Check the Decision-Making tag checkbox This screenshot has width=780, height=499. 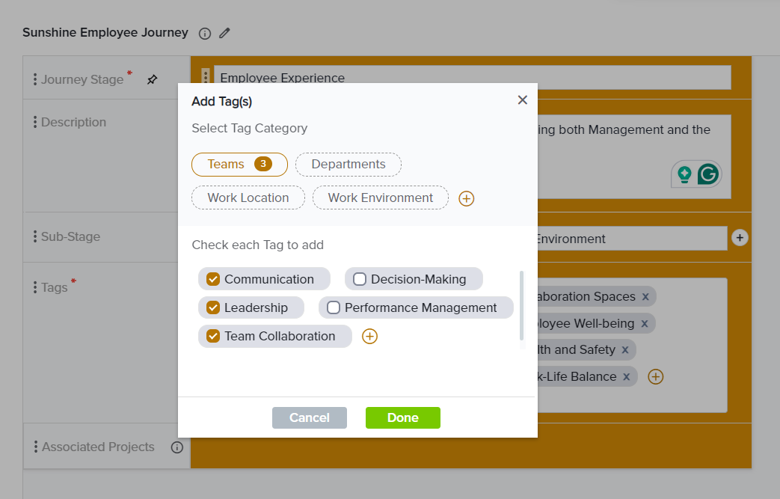click(x=360, y=279)
